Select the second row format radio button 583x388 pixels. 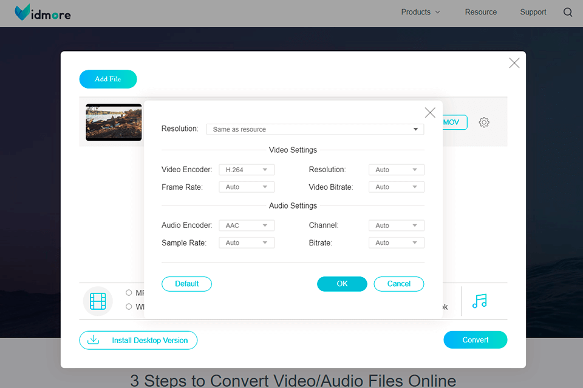[129, 307]
